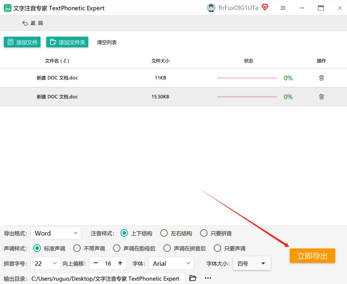Click the TextPhonetic Expert app logo icon
The height and width of the screenshot is (284, 347).
click(7, 8)
